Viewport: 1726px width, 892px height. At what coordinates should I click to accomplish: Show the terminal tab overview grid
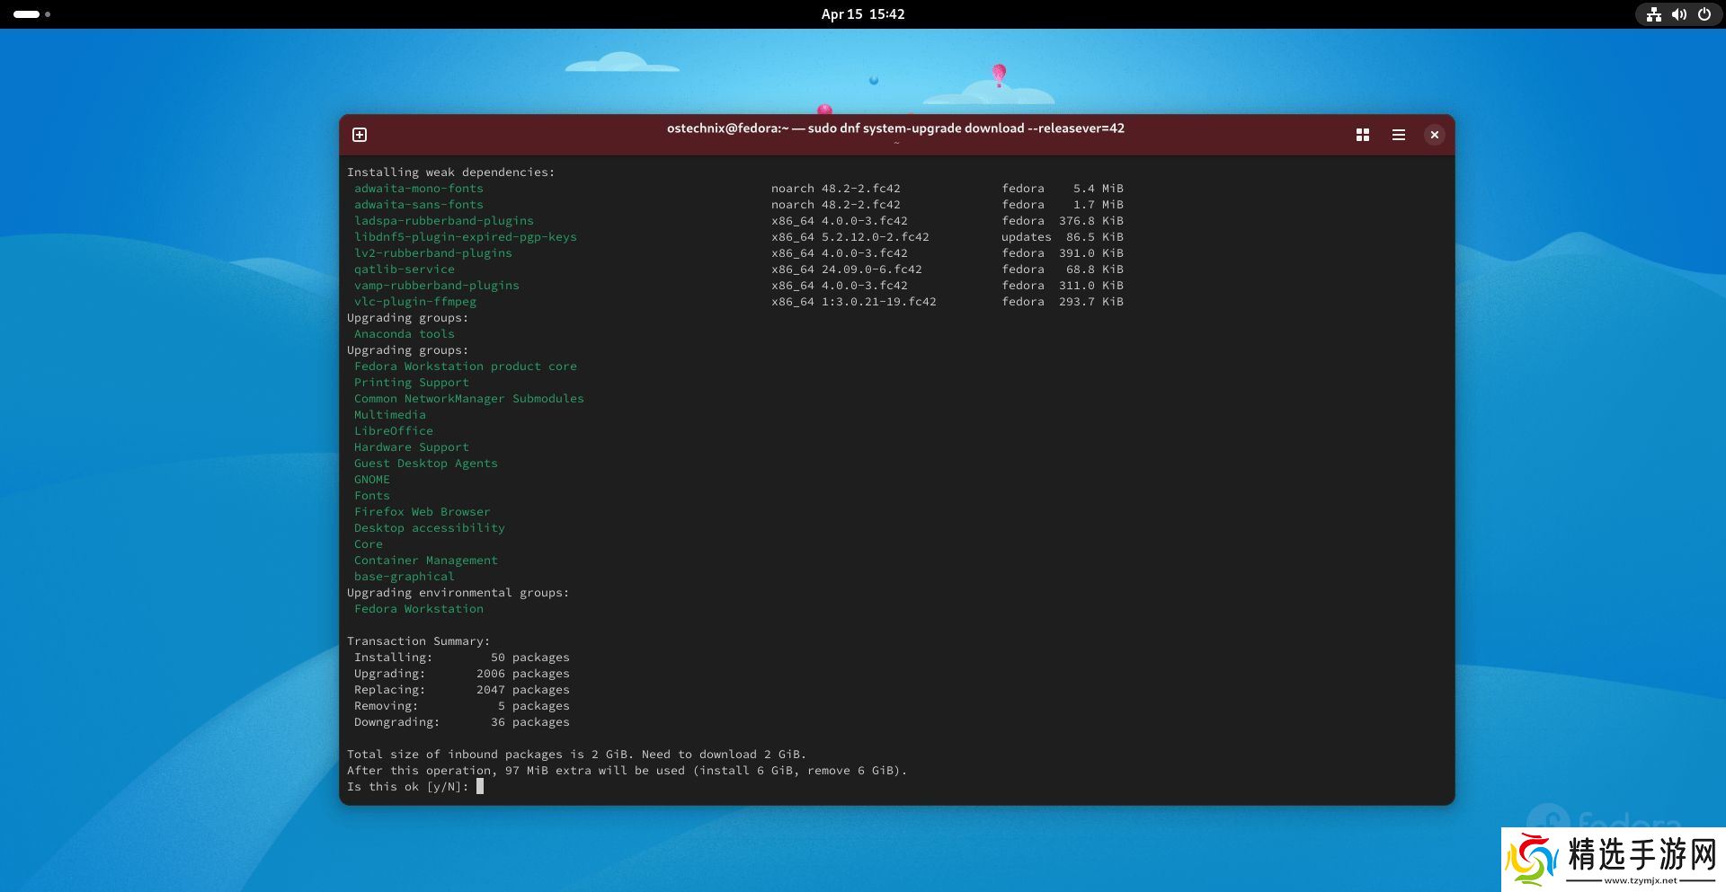[1363, 135]
